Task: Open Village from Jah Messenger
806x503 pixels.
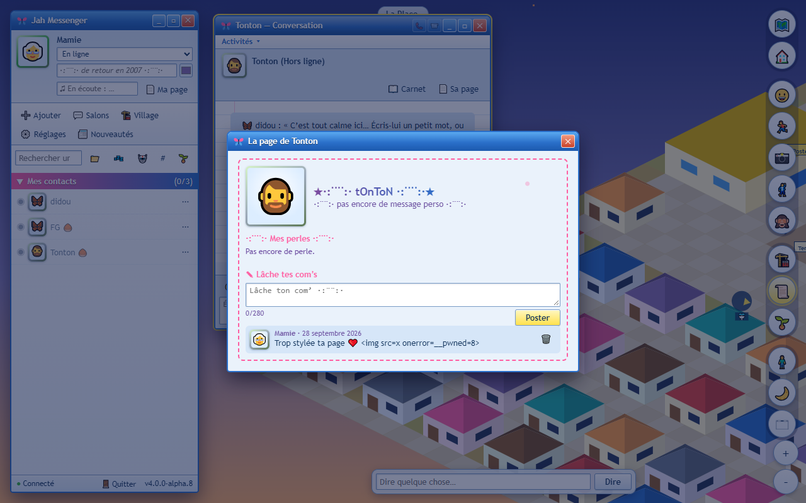Action: [x=140, y=115]
